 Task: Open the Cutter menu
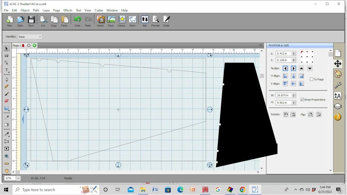point(99,10)
